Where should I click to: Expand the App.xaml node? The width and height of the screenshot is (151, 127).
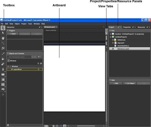(113, 43)
